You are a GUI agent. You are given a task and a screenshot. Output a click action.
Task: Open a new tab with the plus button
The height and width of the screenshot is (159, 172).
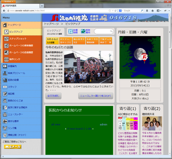pos(42,6)
